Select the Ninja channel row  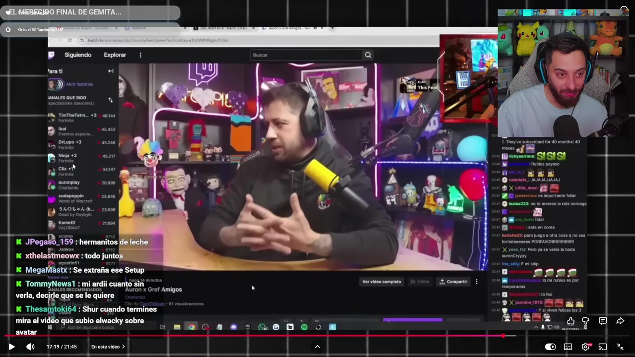pos(82,158)
